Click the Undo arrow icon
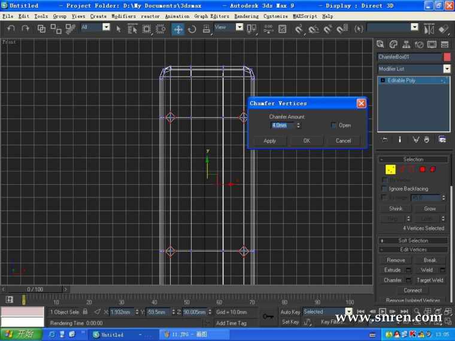The image size is (455, 341). (11, 28)
